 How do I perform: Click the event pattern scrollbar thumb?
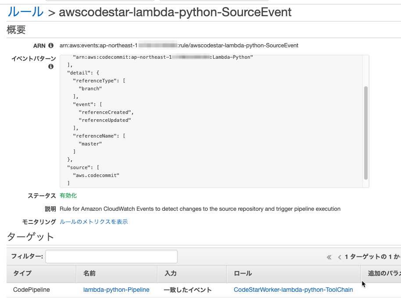366,133
